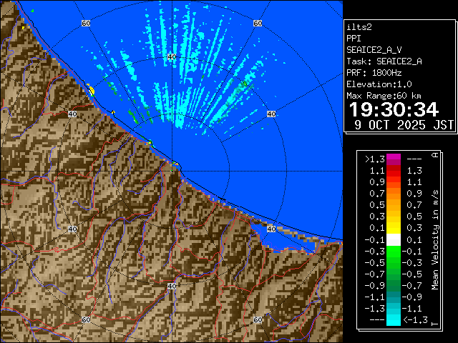
Task: Click the PPI scan type label
Action: pos(354,39)
